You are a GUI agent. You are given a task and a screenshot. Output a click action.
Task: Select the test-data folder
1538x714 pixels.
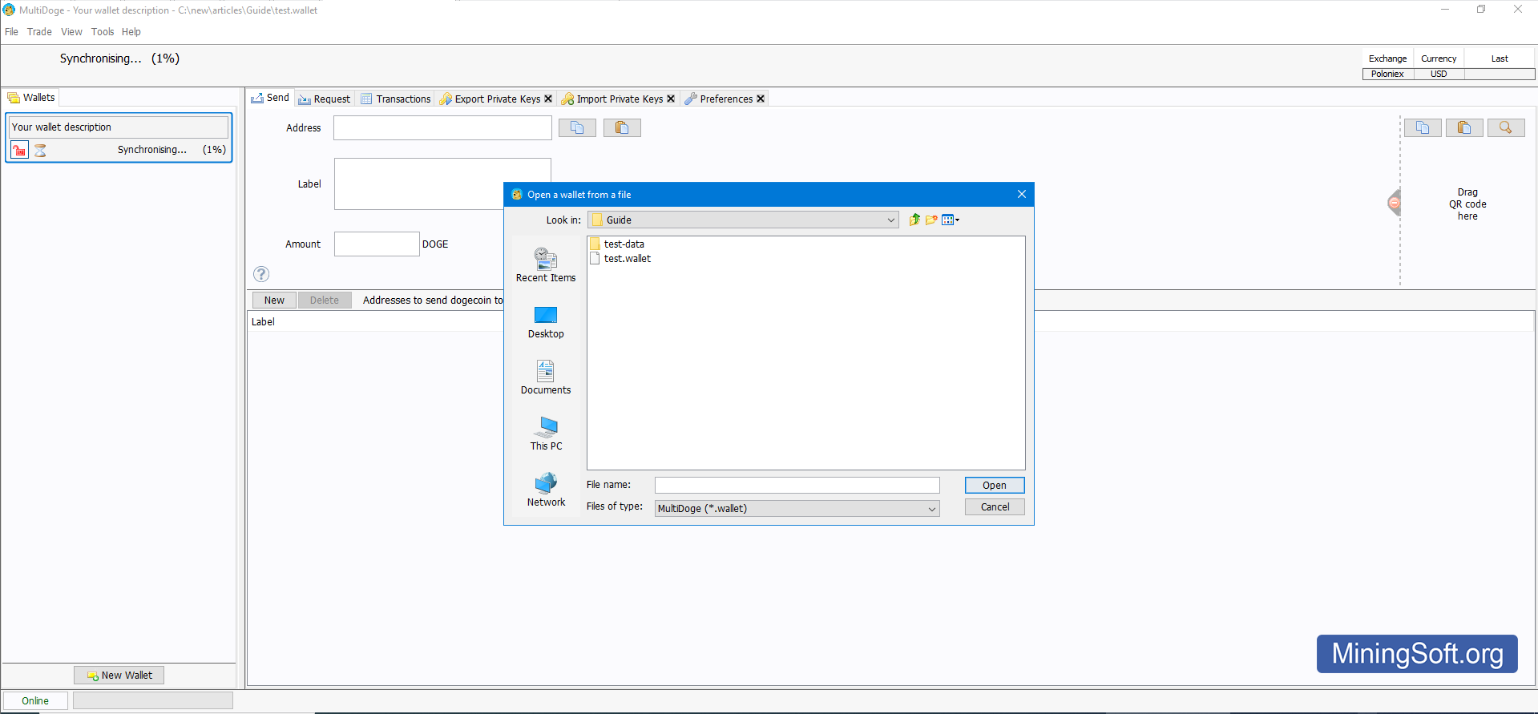pyautogui.click(x=616, y=244)
